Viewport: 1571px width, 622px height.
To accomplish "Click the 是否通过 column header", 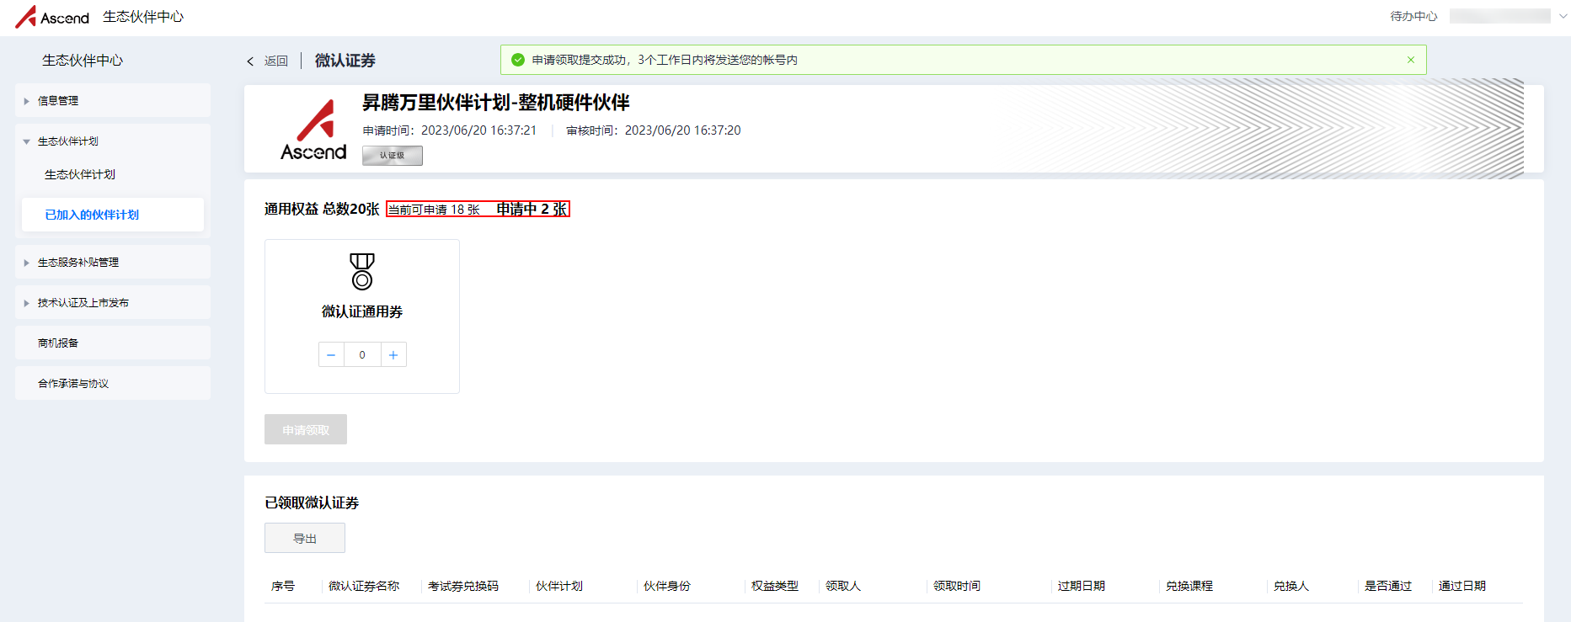I will point(1388,586).
